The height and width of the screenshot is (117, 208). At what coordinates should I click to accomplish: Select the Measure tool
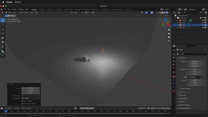tap(3, 51)
